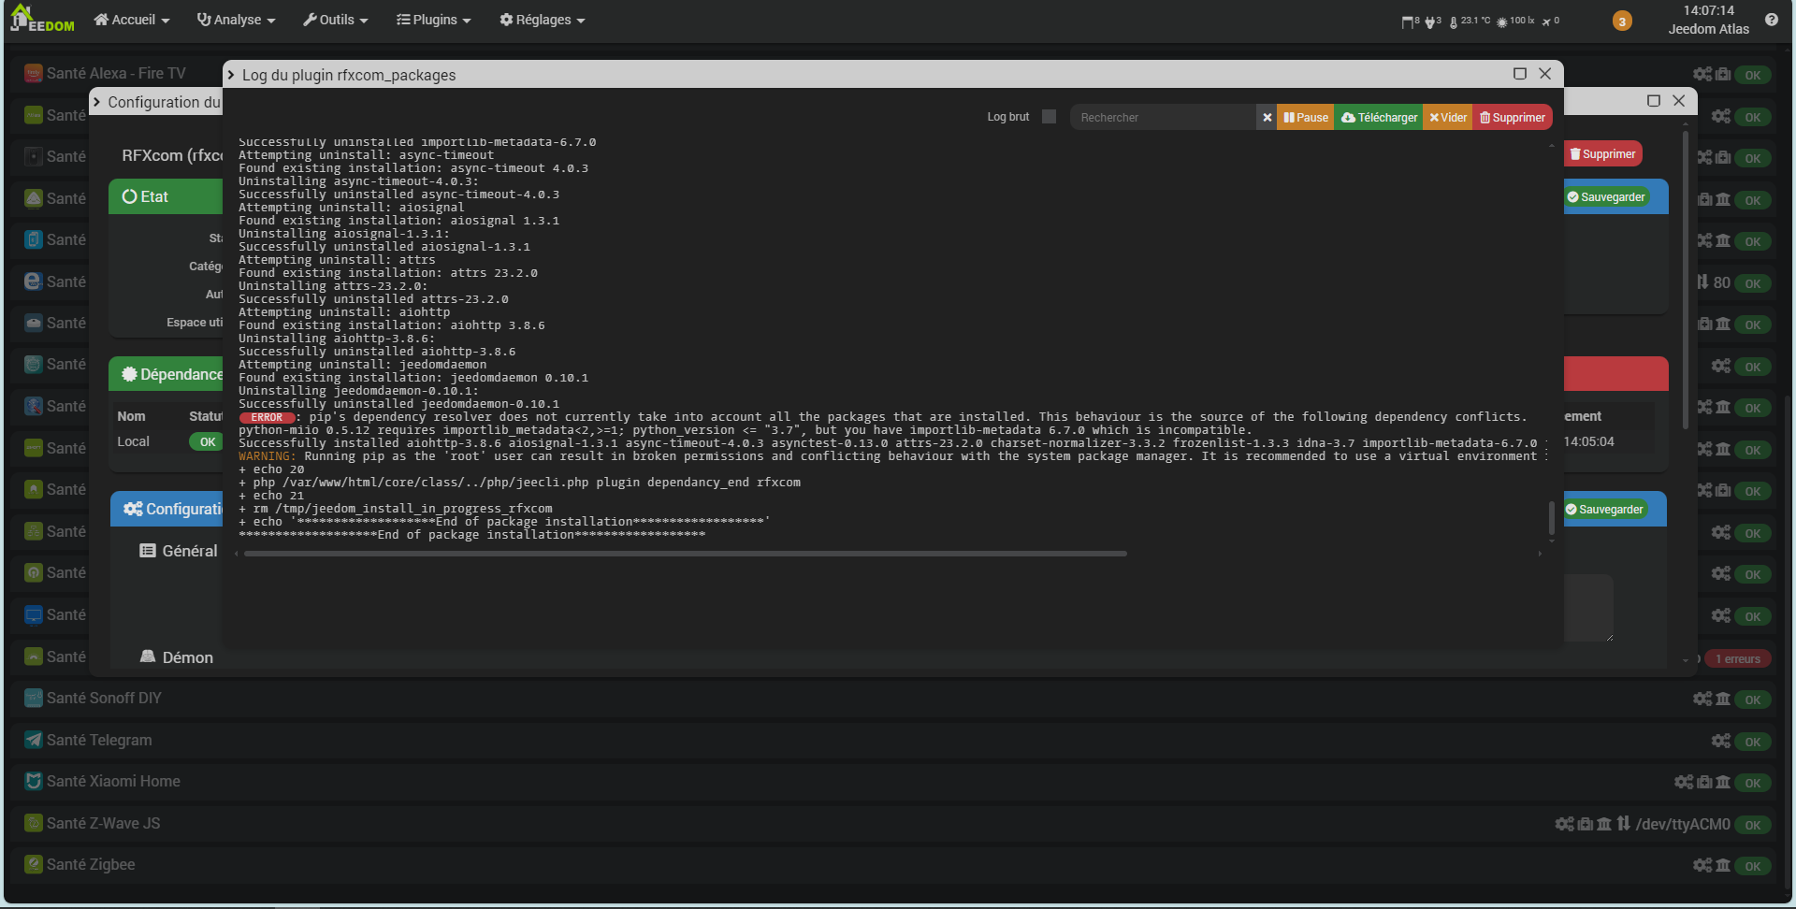Click the door summary icon showing 8
This screenshot has width=1796, height=909.
(x=1411, y=21)
